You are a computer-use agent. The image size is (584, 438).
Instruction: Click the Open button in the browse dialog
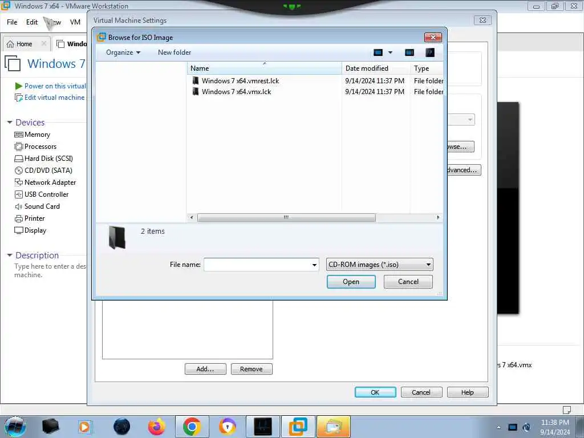coord(351,282)
